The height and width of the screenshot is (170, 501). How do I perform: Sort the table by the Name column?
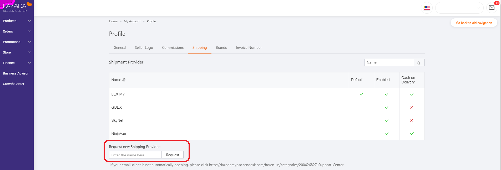(x=124, y=80)
